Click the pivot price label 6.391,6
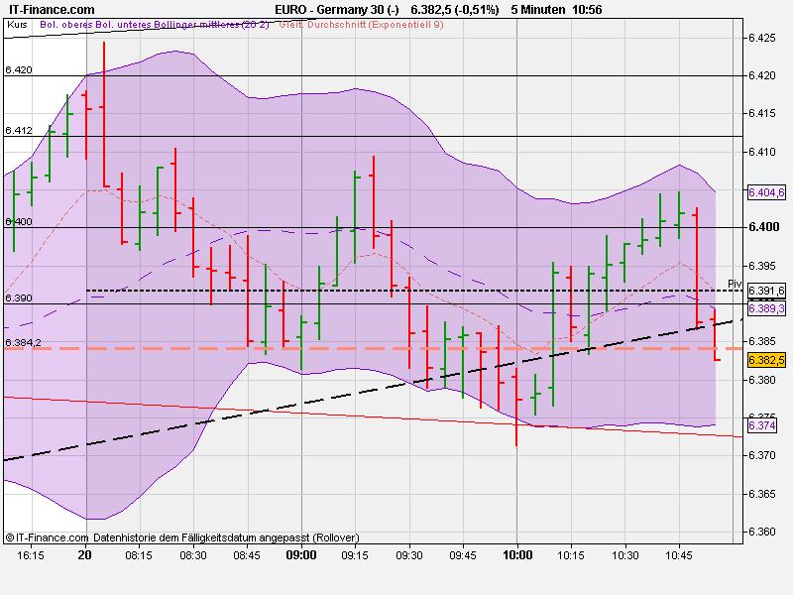This screenshot has height=595, width=793. click(x=768, y=291)
